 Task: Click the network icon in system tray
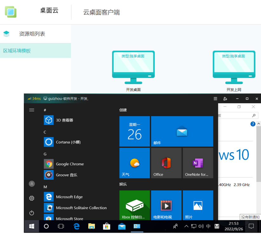tap(194, 226)
